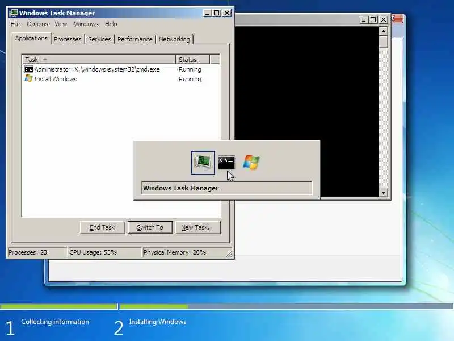Viewport: 454px width, 341px height.
Task: Select the Install Windows task row
Action: coord(121,79)
